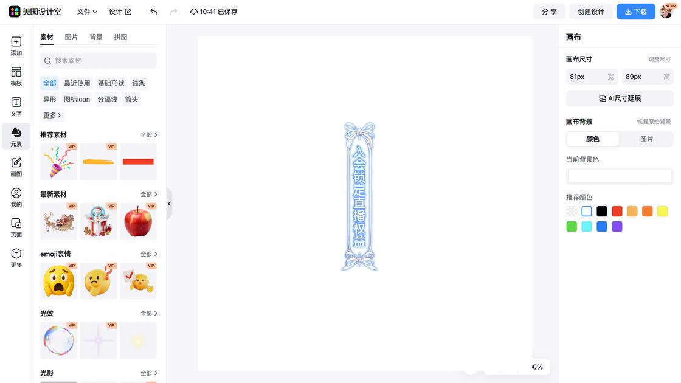Switch to the 拼图 tab
The width and height of the screenshot is (681, 383).
click(120, 36)
